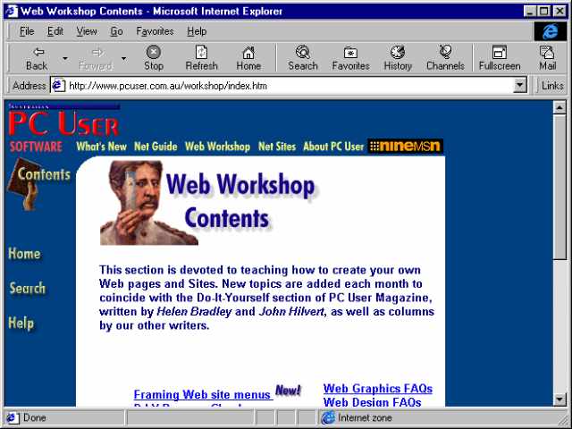Screen dimensions: 572x429
Task: Switch to Fullscreen view icon
Action: 499,52
